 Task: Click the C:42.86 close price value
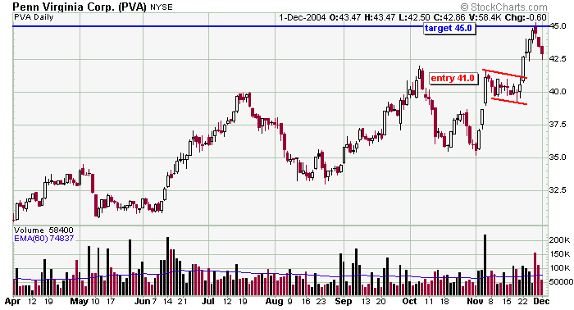[x=449, y=17]
